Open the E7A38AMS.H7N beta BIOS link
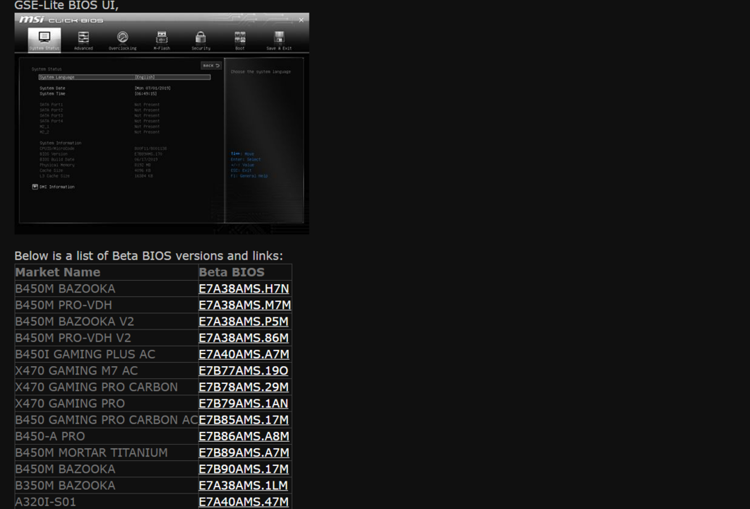This screenshot has height=509, width=750. coord(244,288)
